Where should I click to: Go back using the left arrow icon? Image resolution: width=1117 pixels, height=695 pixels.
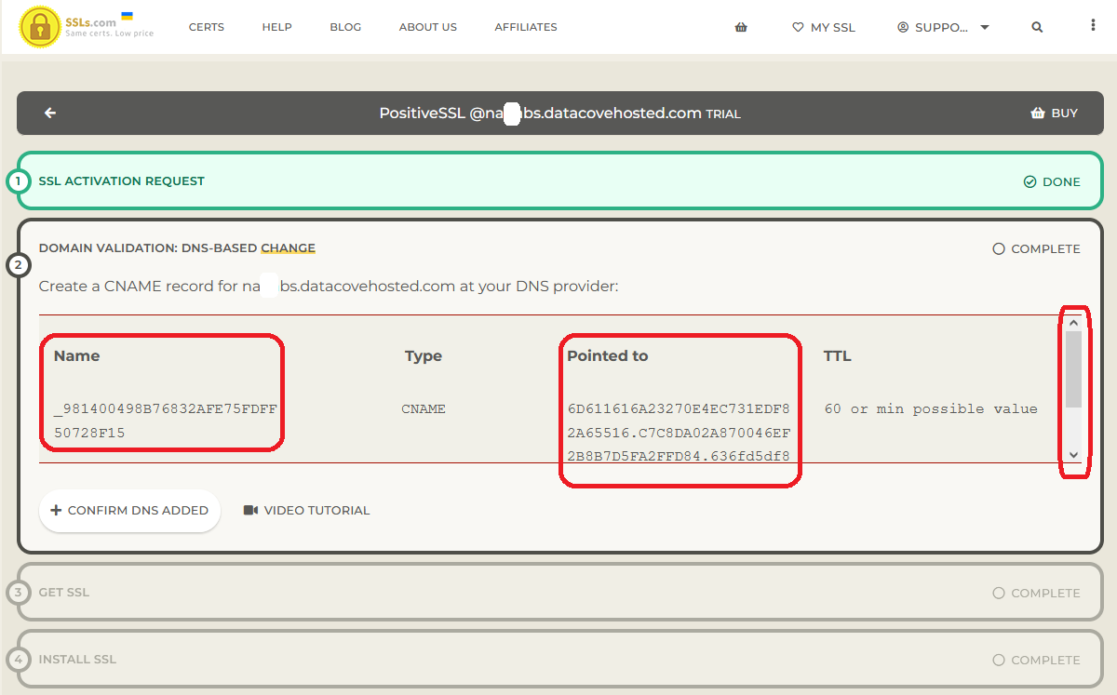(50, 113)
